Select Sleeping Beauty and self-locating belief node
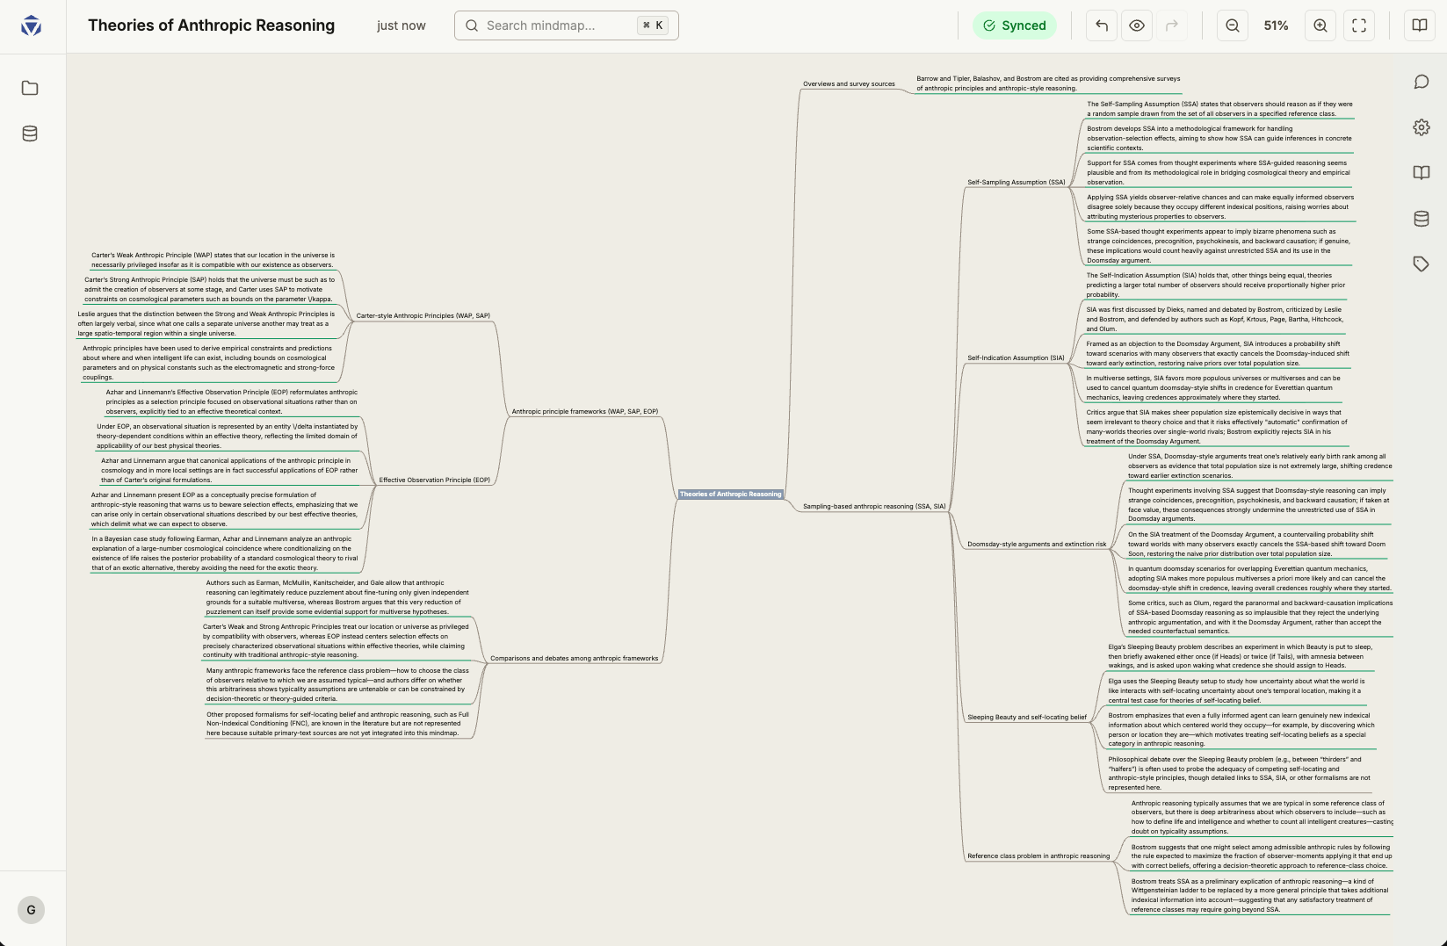The width and height of the screenshot is (1447, 946). coord(1027,718)
